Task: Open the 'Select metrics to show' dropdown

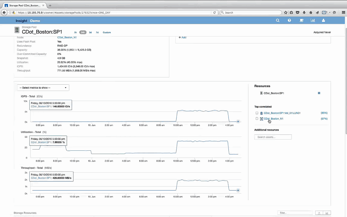Action: (43, 88)
